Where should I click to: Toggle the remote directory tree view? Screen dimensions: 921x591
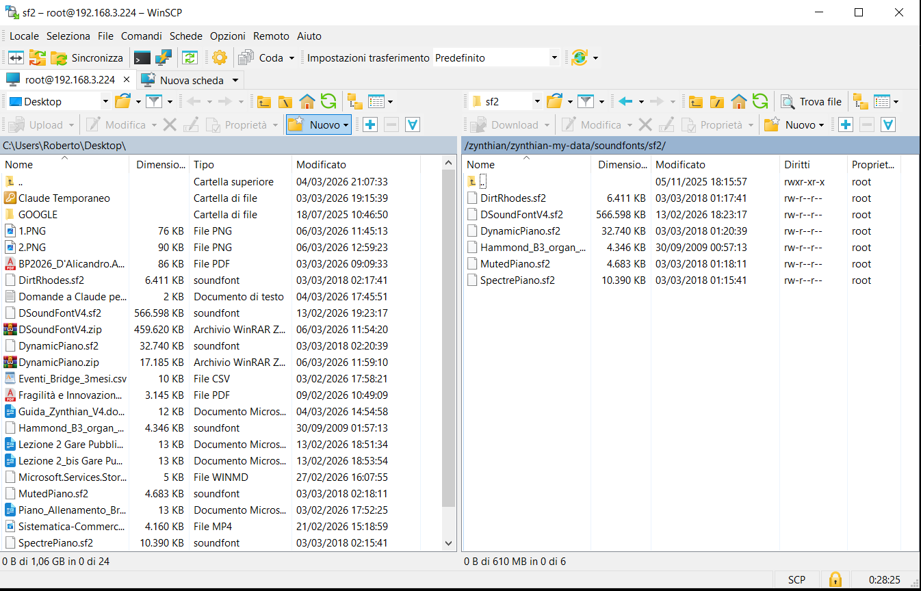[861, 102]
